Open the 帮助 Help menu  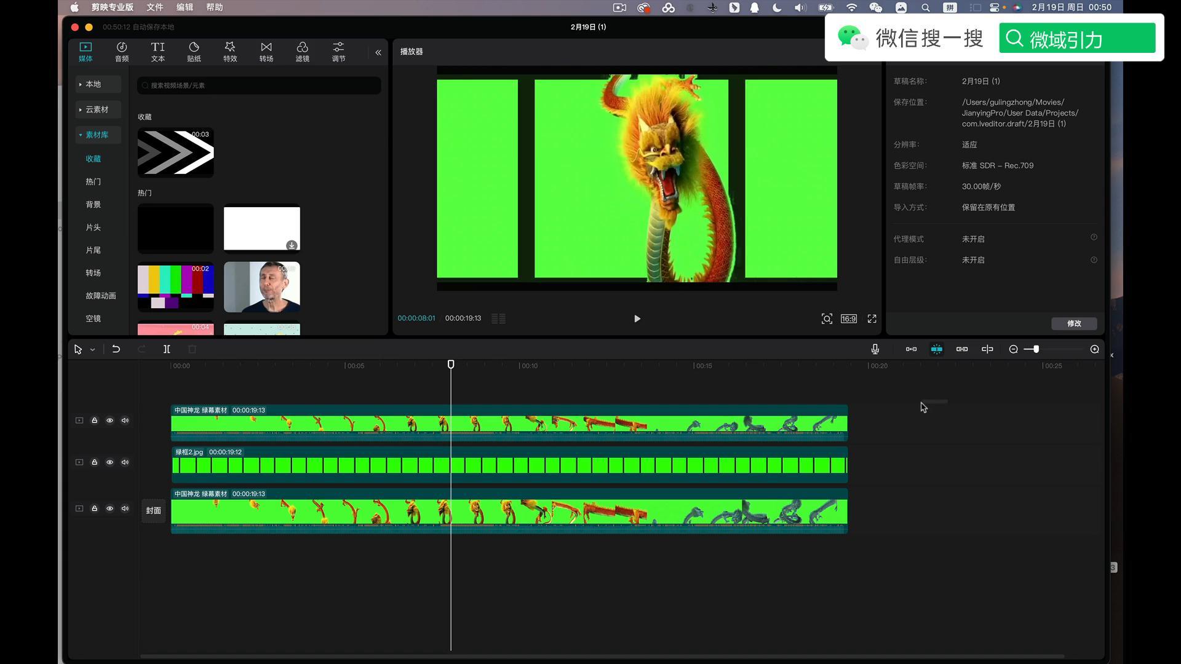(x=215, y=7)
